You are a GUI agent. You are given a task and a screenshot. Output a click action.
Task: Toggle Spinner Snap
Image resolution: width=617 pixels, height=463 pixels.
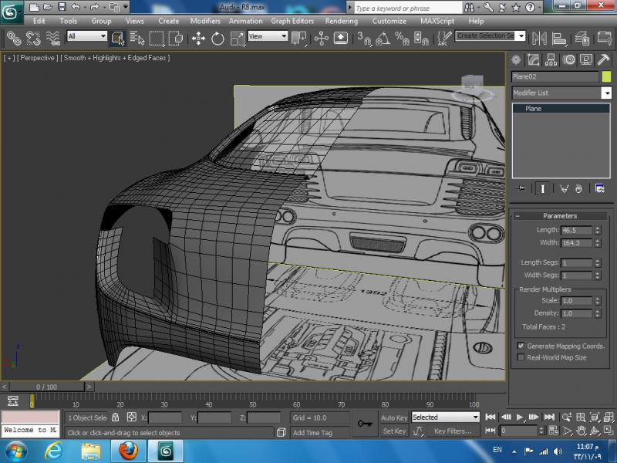point(421,38)
